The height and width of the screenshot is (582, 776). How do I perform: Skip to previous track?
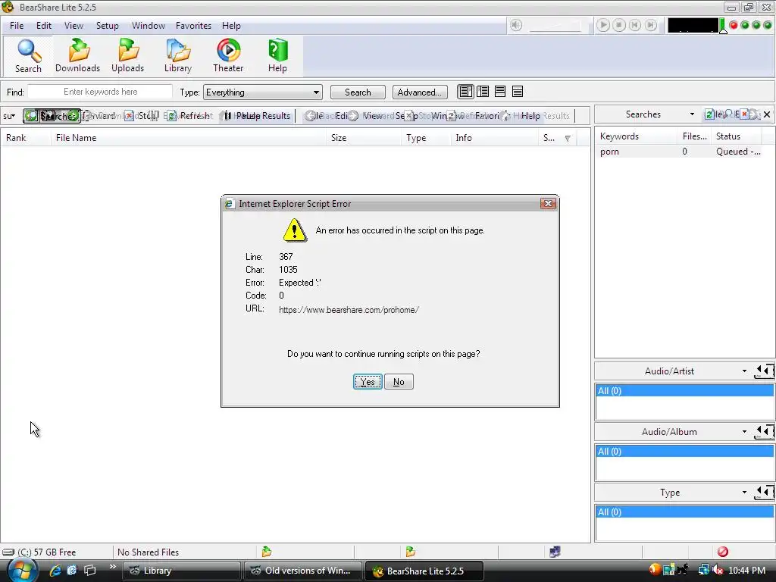[635, 25]
